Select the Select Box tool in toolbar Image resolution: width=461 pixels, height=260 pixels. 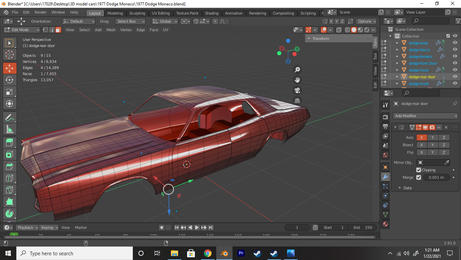9,43
